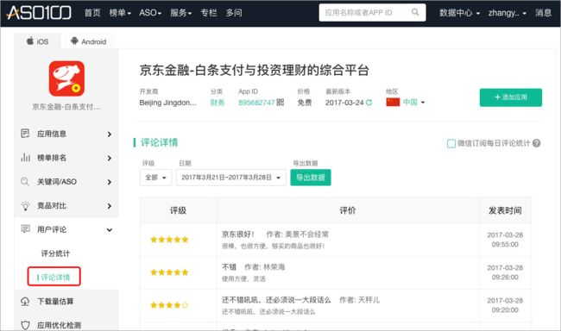Open the 评级 全部 dropdown
This screenshot has width=561, height=331.
(155, 178)
